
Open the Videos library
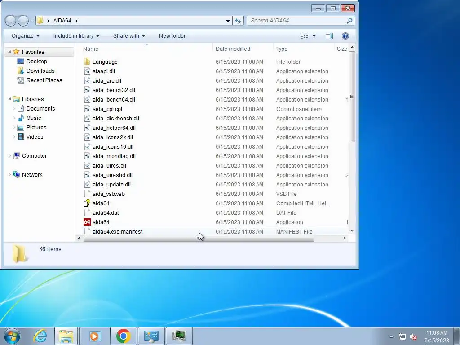click(x=31, y=137)
